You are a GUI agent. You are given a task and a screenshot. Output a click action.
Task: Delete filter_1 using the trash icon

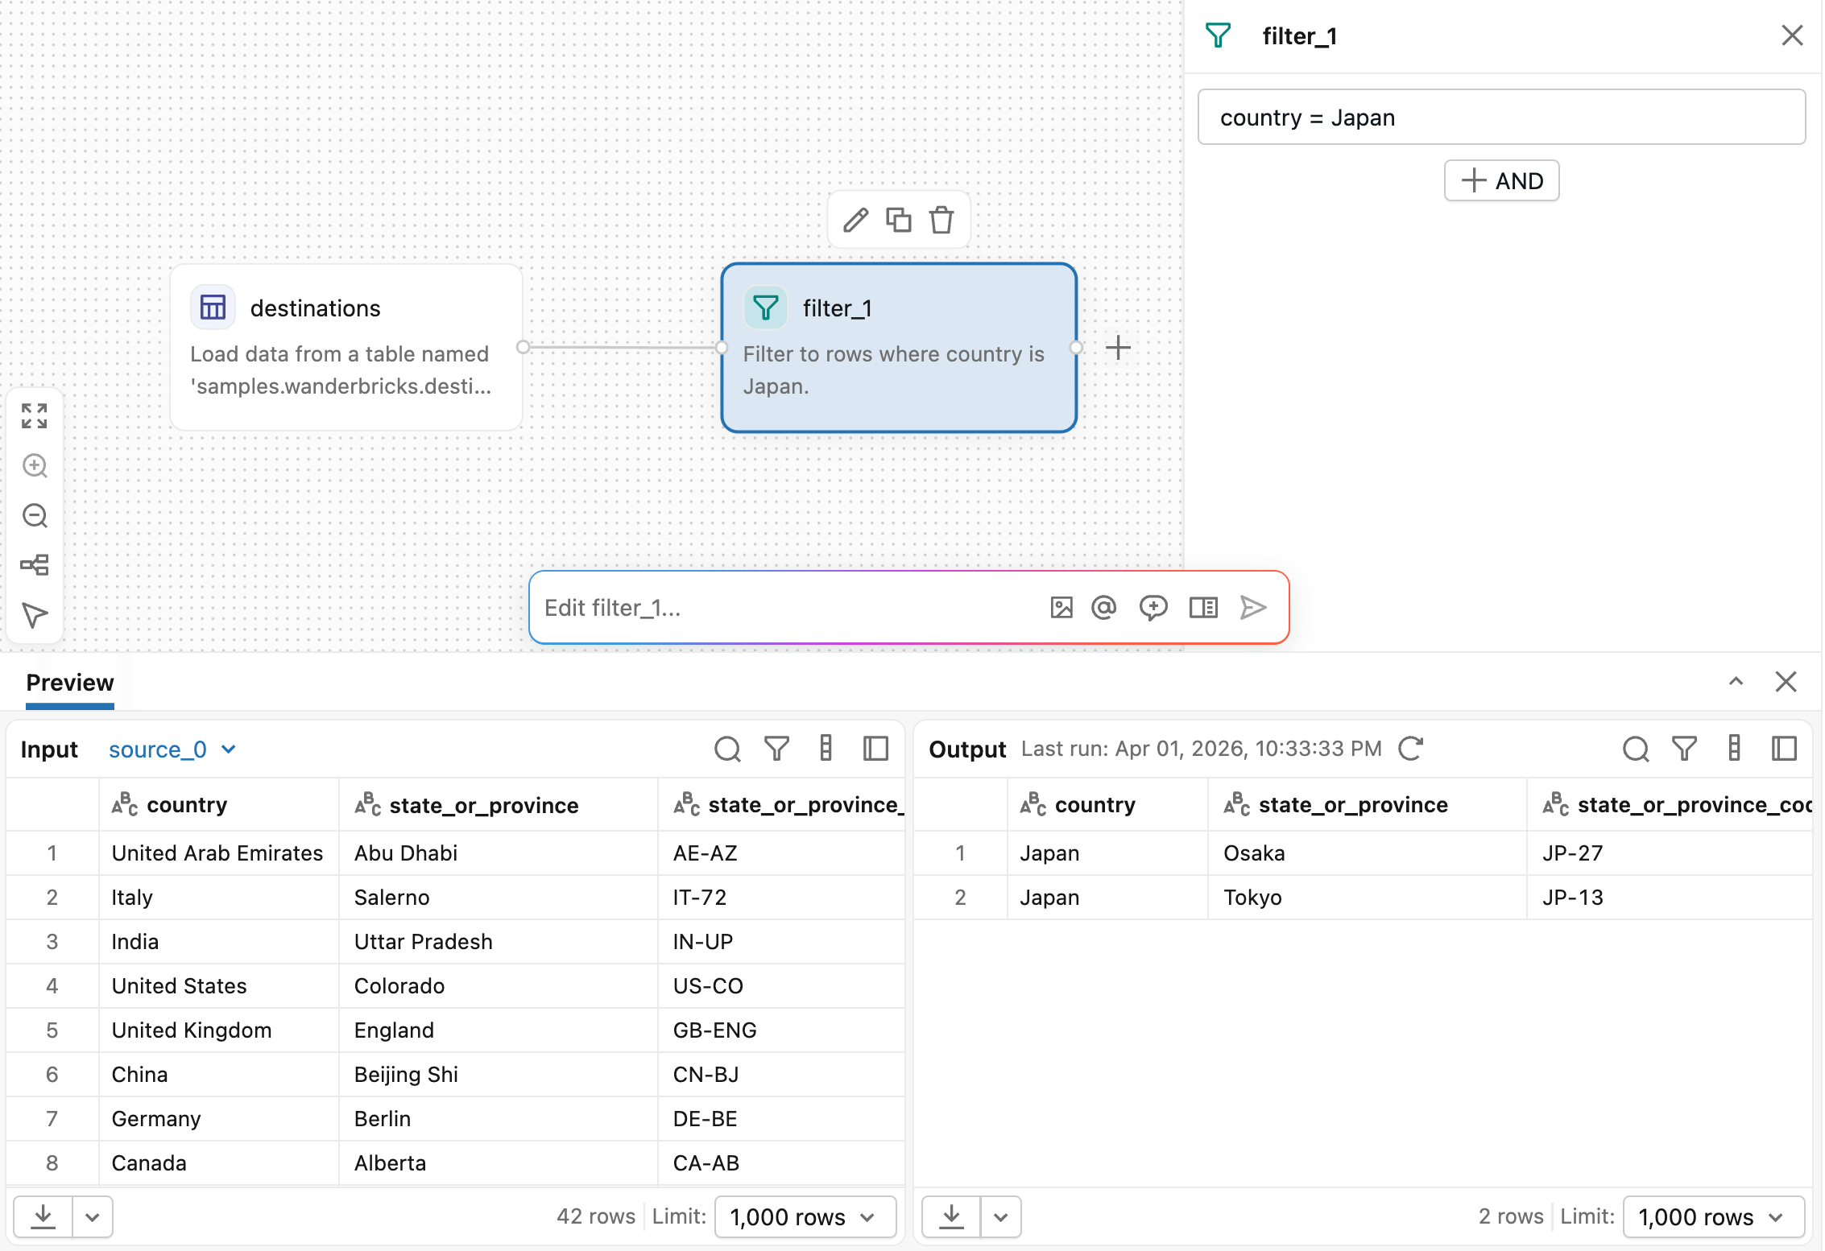[941, 220]
